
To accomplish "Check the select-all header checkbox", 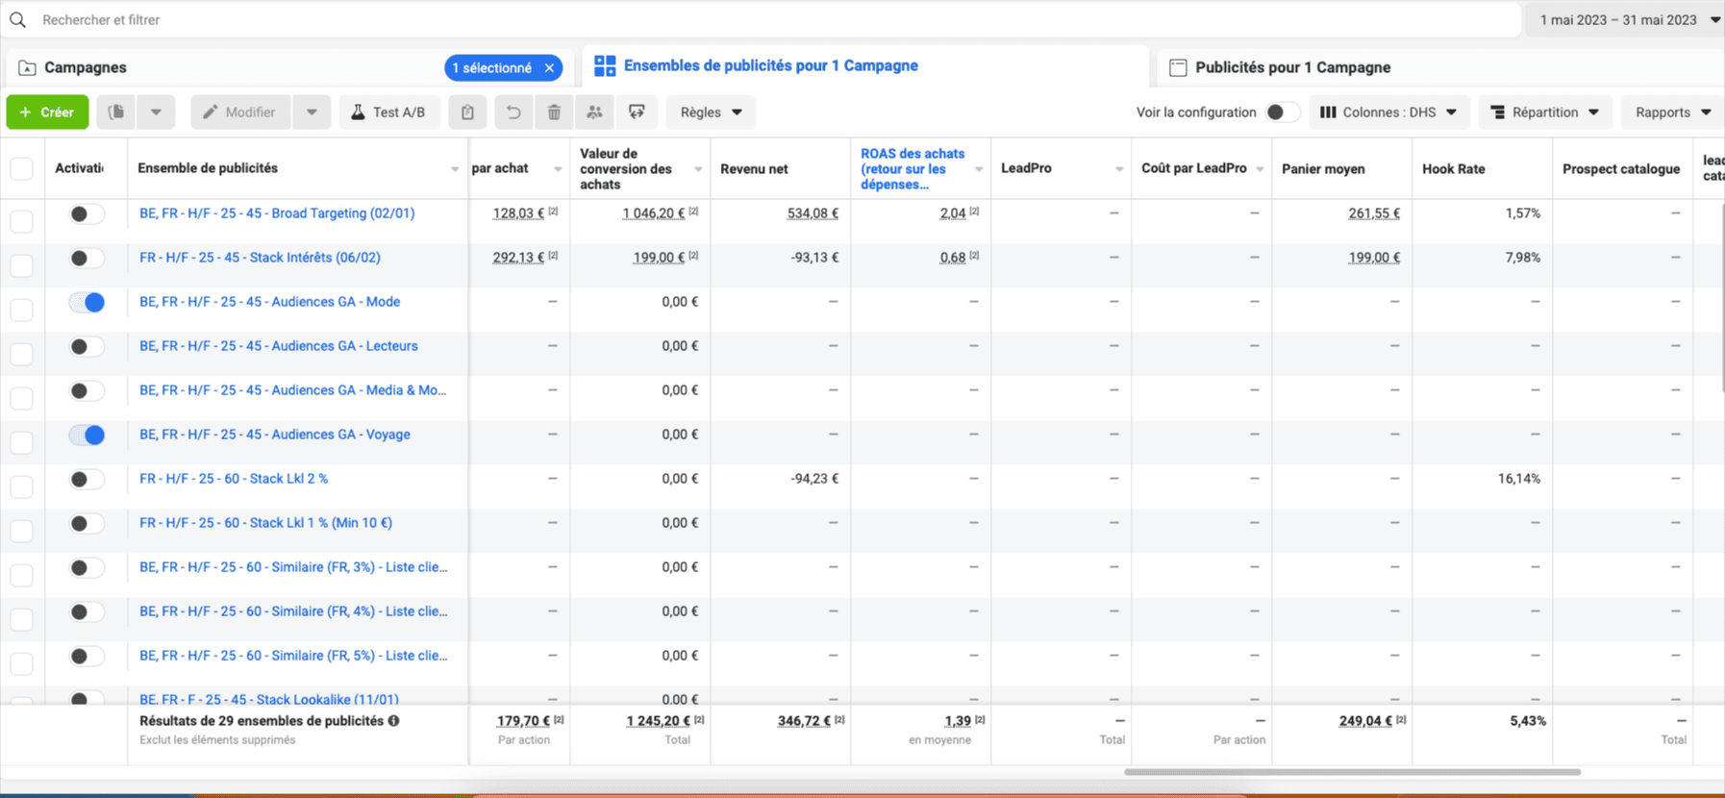I will [21, 168].
